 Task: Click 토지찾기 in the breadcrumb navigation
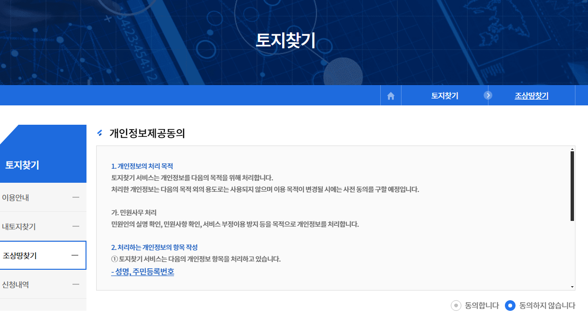pos(444,95)
